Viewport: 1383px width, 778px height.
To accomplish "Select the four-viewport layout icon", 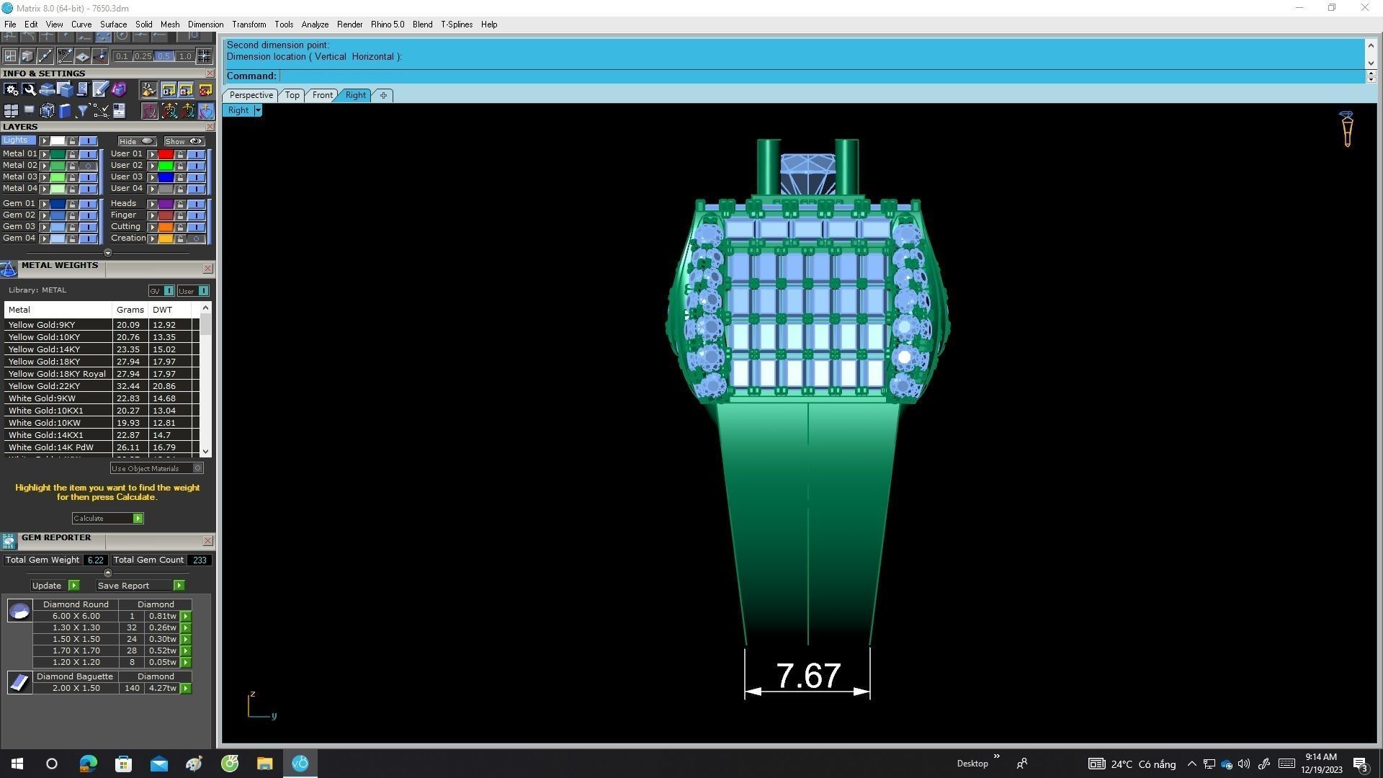I will [x=11, y=111].
